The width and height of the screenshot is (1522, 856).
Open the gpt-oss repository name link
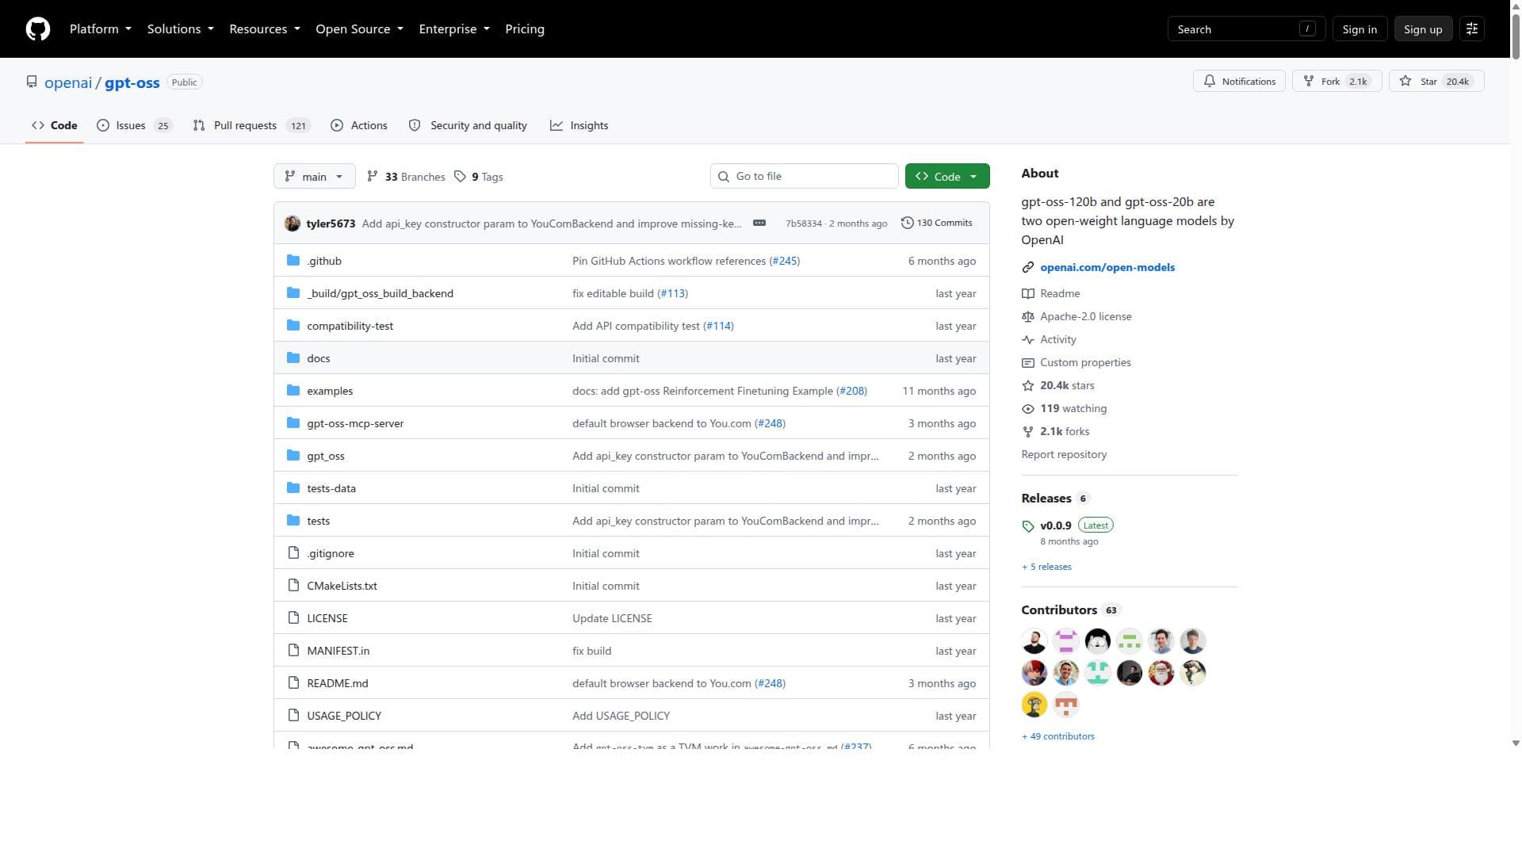click(132, 82)
